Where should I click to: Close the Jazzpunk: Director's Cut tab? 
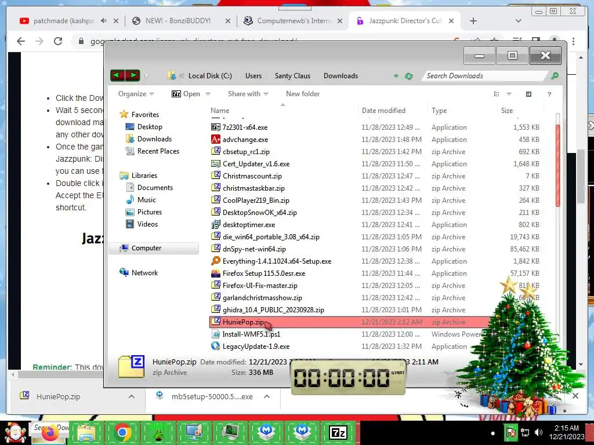[451, 21]
